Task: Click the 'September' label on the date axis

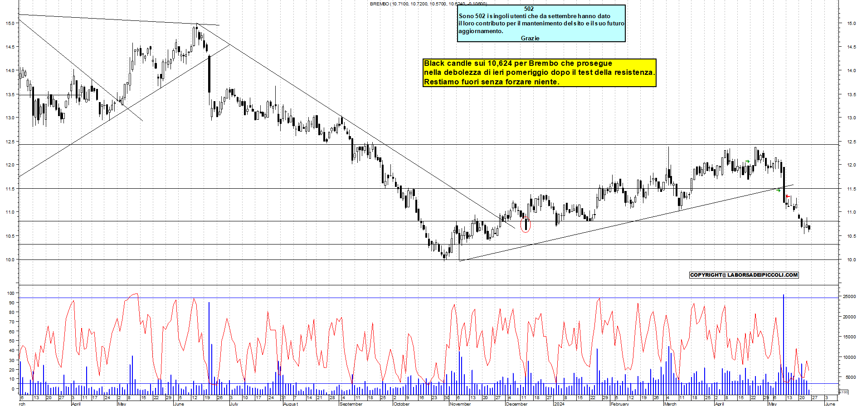Action: pos(351,404)
